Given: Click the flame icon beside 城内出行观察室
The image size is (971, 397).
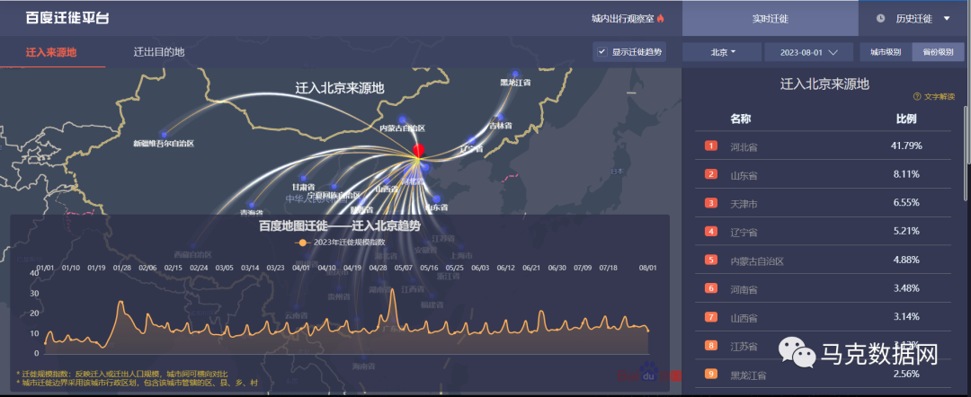Looking at the screenshot, I should 660,19.
